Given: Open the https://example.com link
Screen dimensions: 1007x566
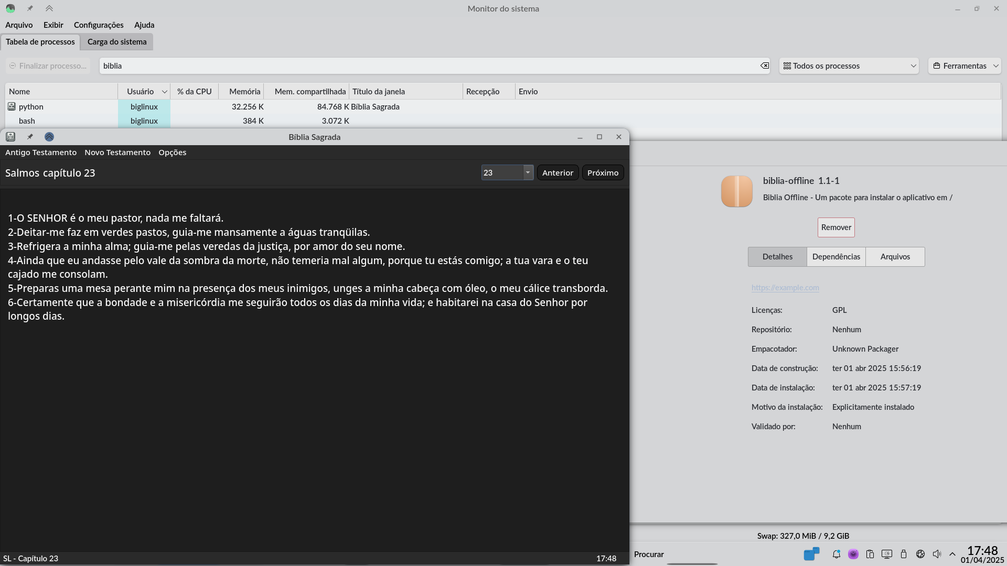Looking at the screenshot, I should 785,287.
